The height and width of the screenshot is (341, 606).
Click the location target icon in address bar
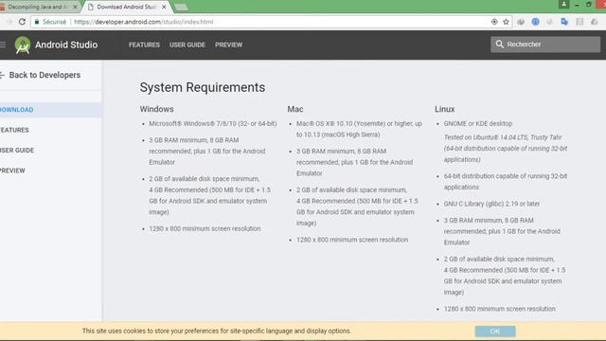[x=494, y=22]
